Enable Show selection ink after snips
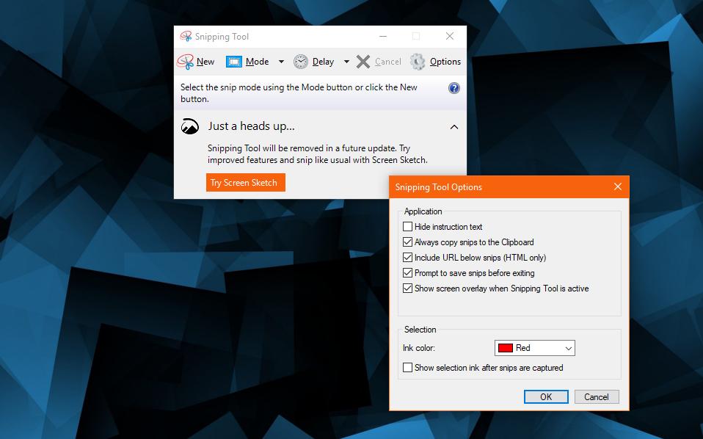Screen dimensions: 703x439 pos(407,368)
